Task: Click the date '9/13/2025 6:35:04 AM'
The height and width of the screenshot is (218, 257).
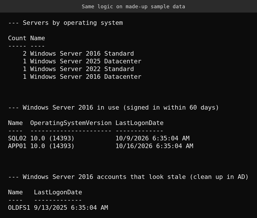Action: tap(71, 208)
